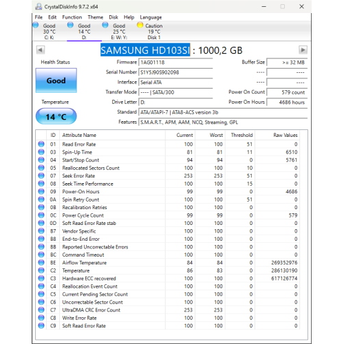
Task: Click the Buffer Size value >= 32 MB
Action: [x=287, y=63]
